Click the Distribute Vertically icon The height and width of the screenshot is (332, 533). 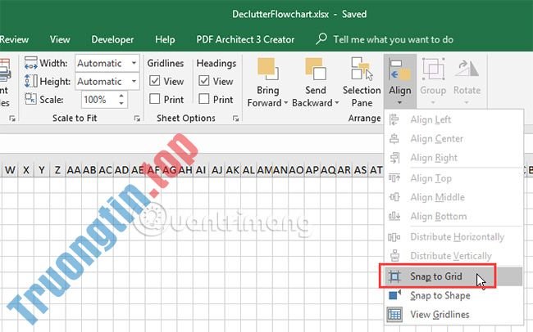[x=394, y=256]
